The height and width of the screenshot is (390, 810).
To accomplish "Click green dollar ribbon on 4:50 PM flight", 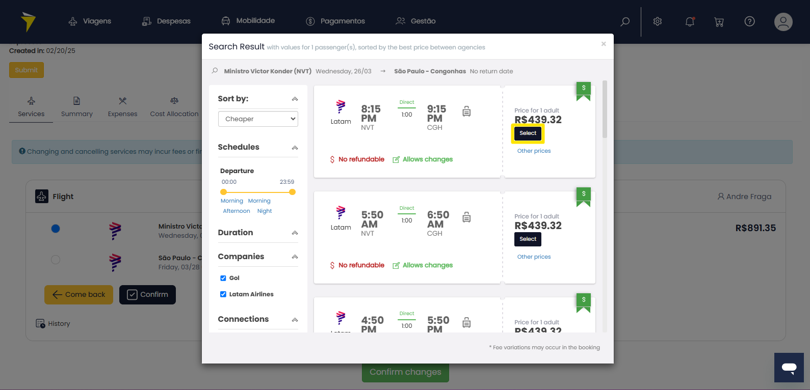I will (x=583, y=303).
